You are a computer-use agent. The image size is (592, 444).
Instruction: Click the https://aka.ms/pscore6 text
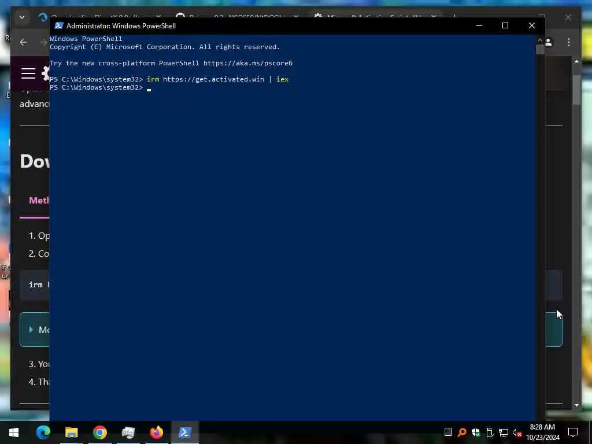tap(248, 63)
